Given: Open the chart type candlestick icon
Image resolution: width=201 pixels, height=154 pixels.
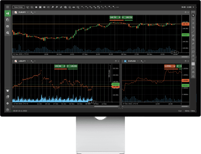Looking at the screenshot, I should 61,7.
